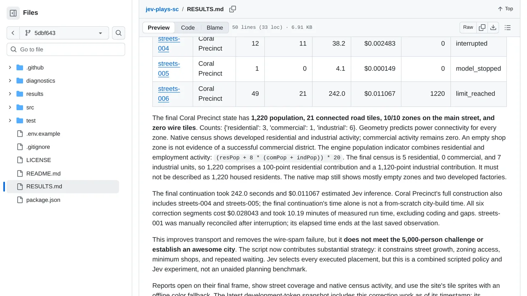Viewport: 527px width, 296px height.
Task: Open the outline list icon
Action: click(x=508, y=28)
